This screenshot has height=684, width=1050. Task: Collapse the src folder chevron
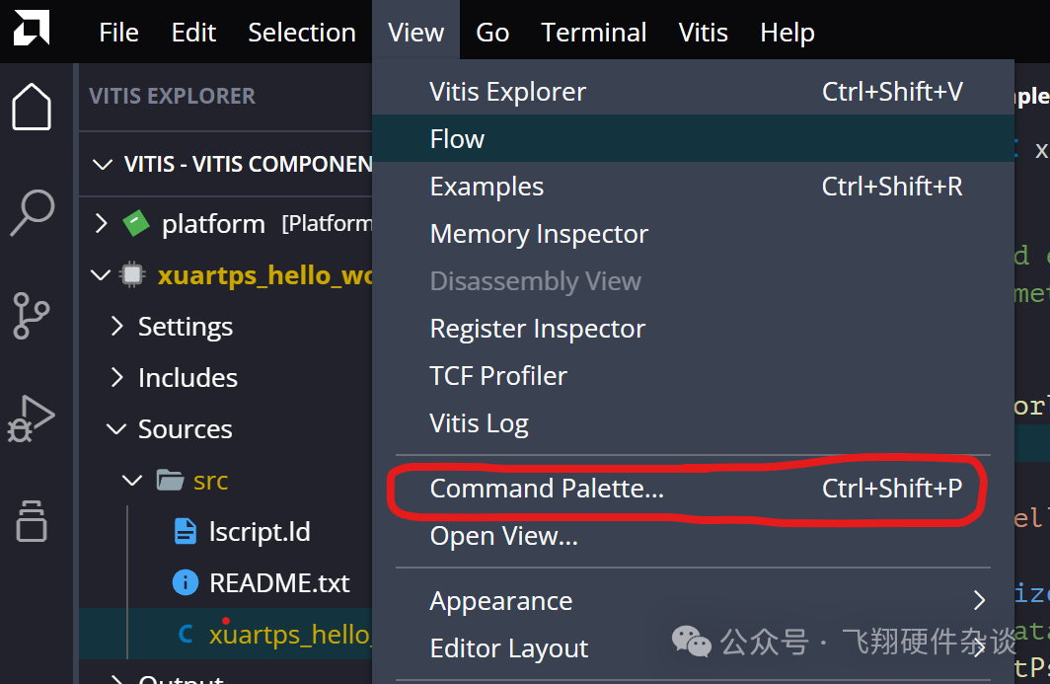pos(132,481)
